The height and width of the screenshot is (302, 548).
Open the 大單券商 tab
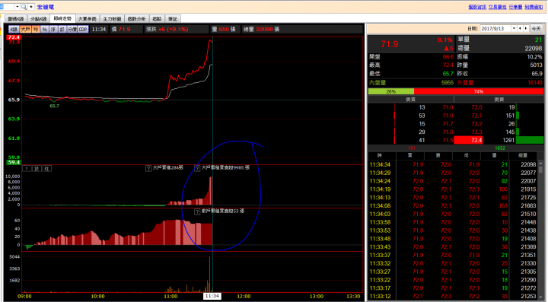(88, 19)
